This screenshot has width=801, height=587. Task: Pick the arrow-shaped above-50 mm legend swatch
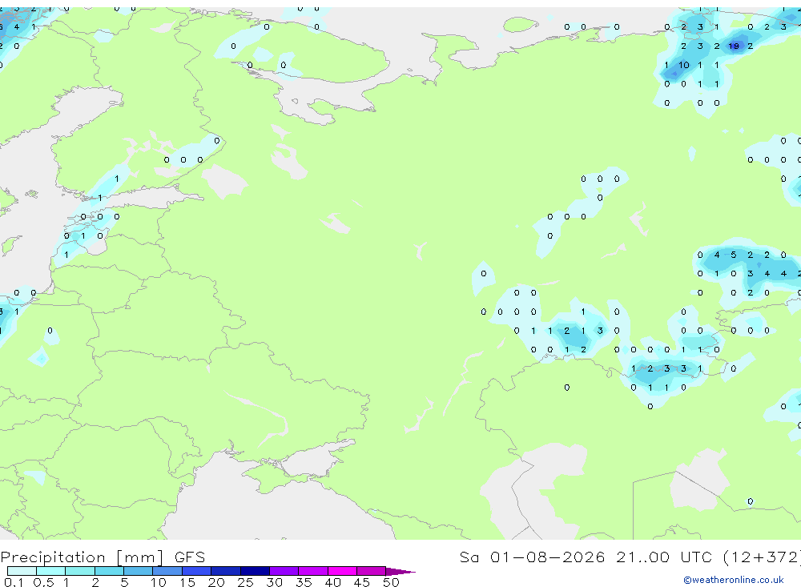coord(400,571)
